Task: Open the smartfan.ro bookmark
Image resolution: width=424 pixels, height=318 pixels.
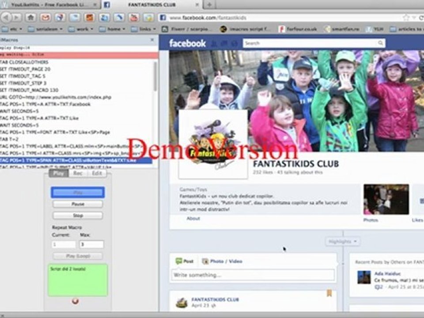Action: pyautogui.click(x=342, y=29)
